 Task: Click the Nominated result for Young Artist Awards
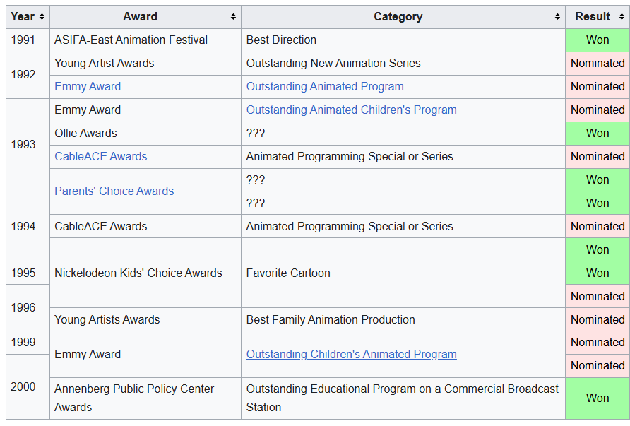point(598,64)
